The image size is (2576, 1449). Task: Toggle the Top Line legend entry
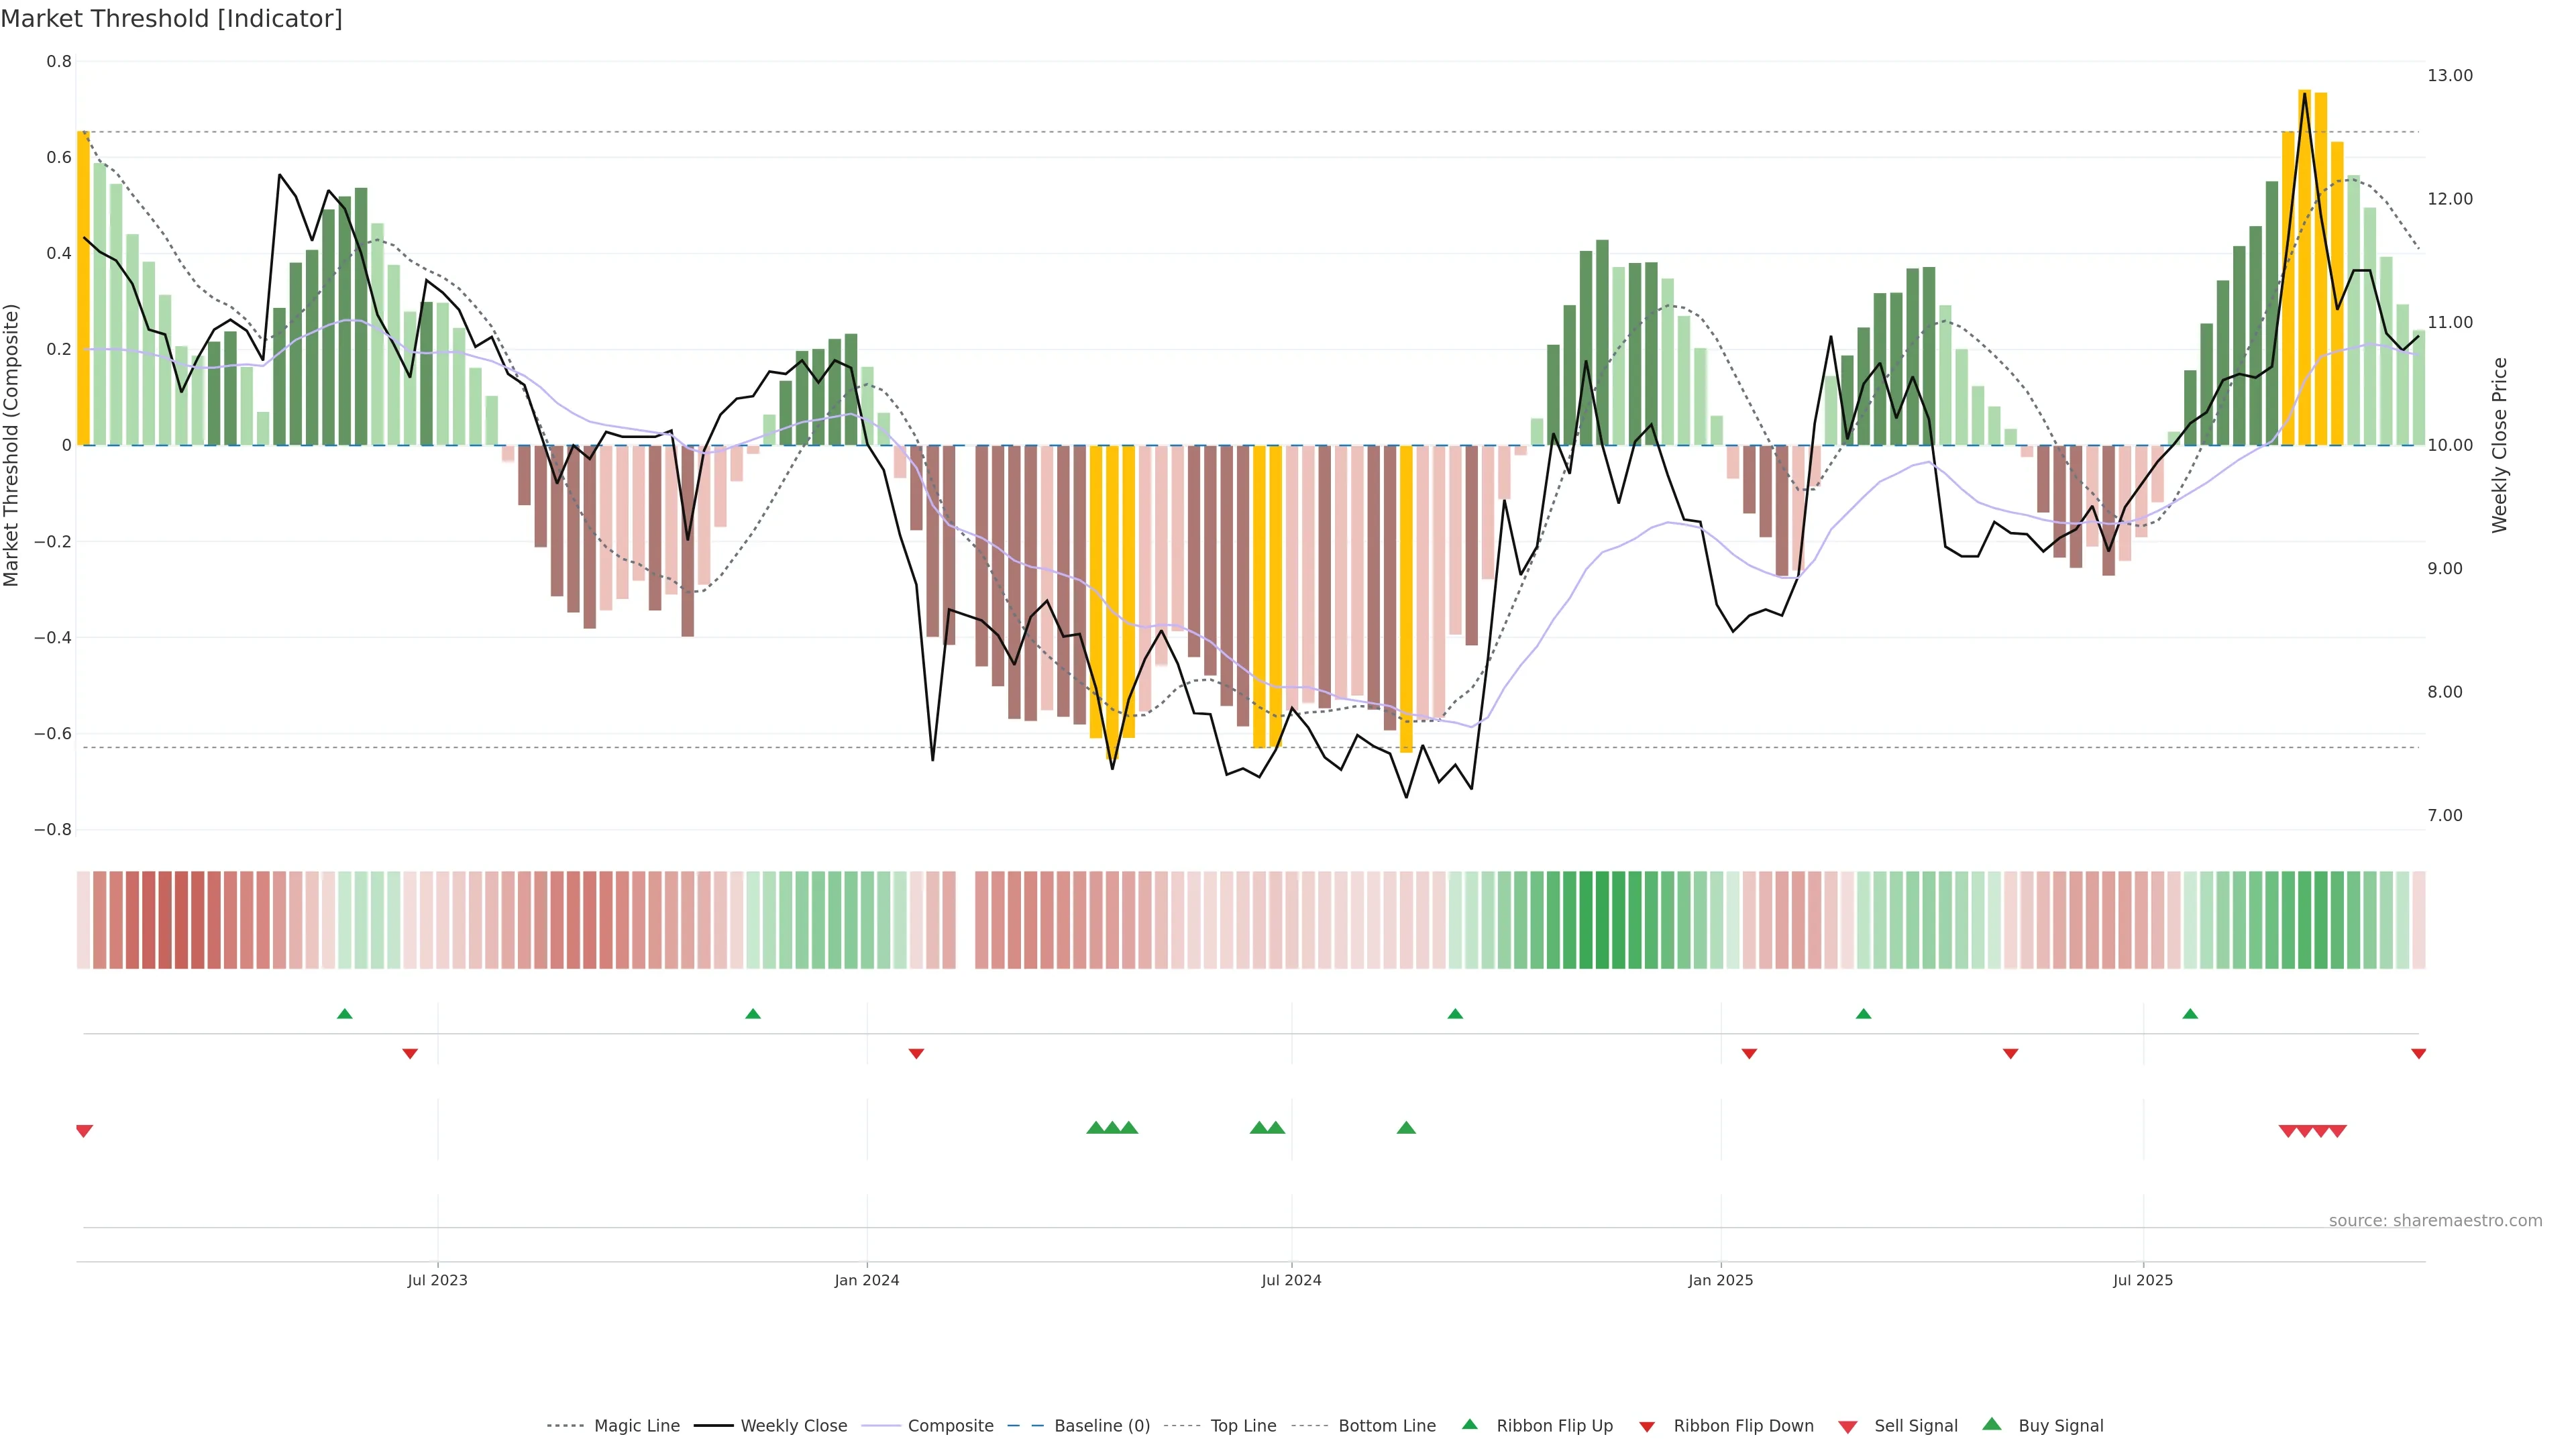(1243, 1426)
